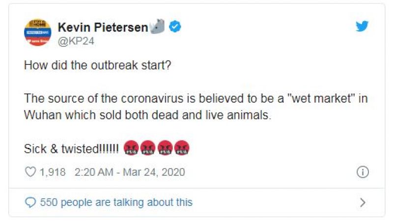Click the second angry face emoji
The image size is (393, 224).
148,148
